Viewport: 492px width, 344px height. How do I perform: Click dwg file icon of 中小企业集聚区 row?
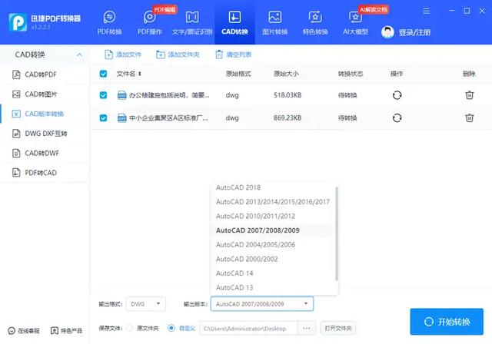coord(121,117)
